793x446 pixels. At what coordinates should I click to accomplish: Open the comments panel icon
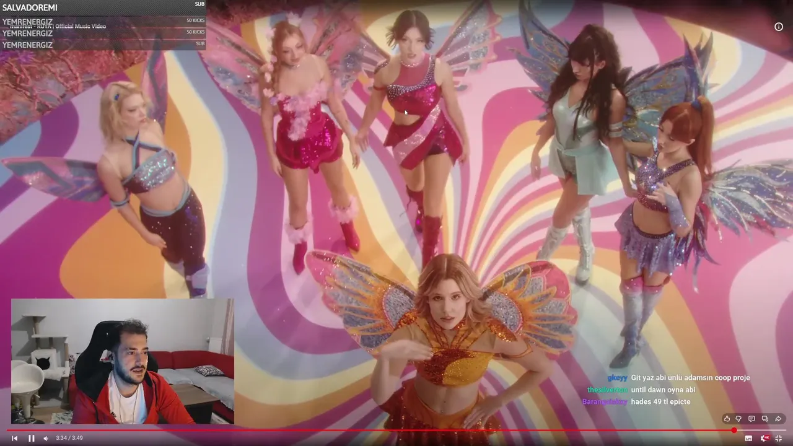751,419
